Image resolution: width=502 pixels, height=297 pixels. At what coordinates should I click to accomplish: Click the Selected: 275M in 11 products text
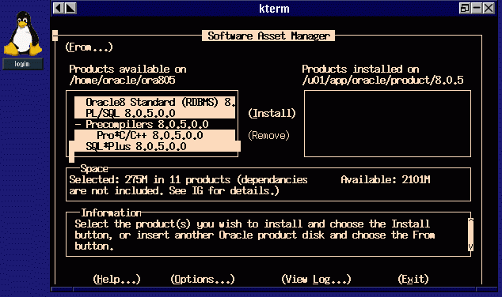pos(150,180)
